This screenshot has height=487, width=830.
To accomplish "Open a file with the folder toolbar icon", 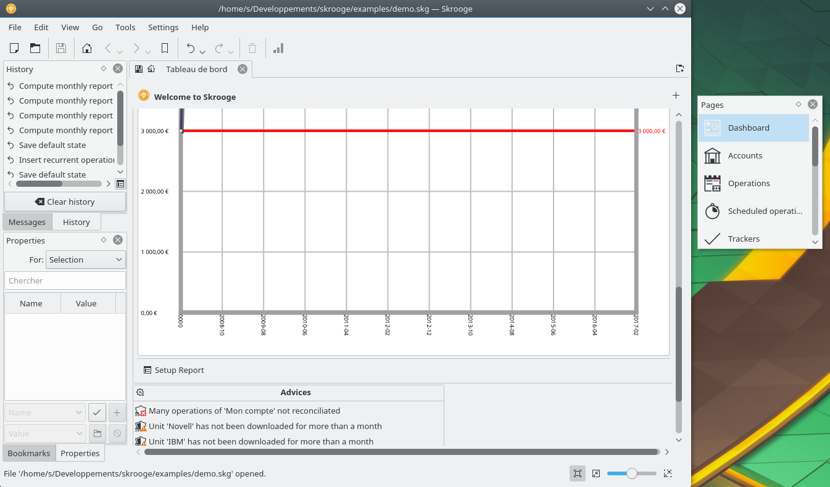I will coord(35,48).
